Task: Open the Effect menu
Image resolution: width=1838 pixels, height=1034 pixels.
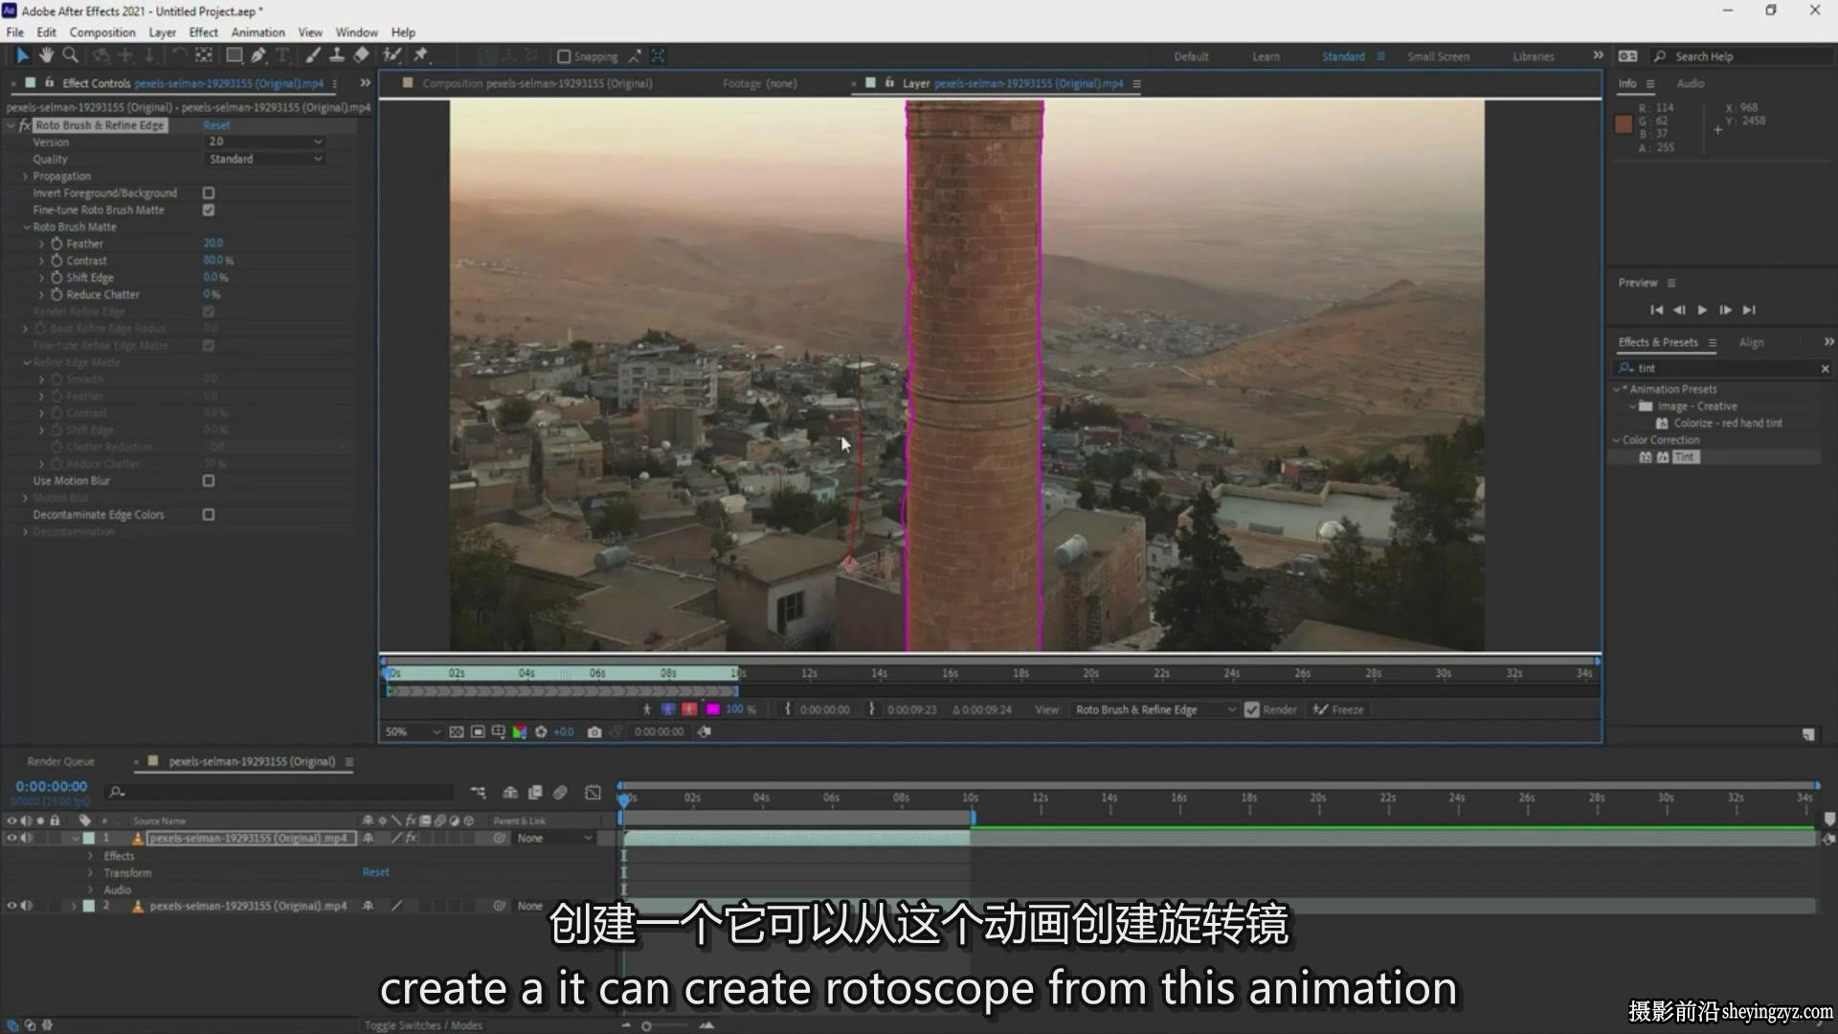Action: (203, 32)
